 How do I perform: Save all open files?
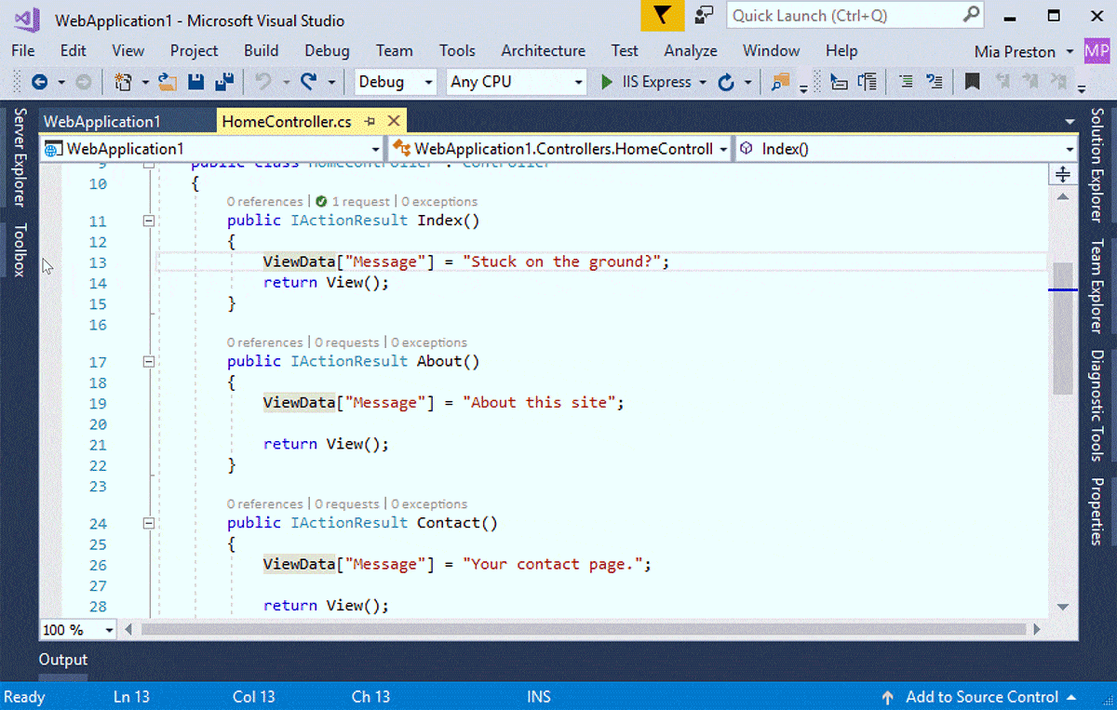coord(222,82)
